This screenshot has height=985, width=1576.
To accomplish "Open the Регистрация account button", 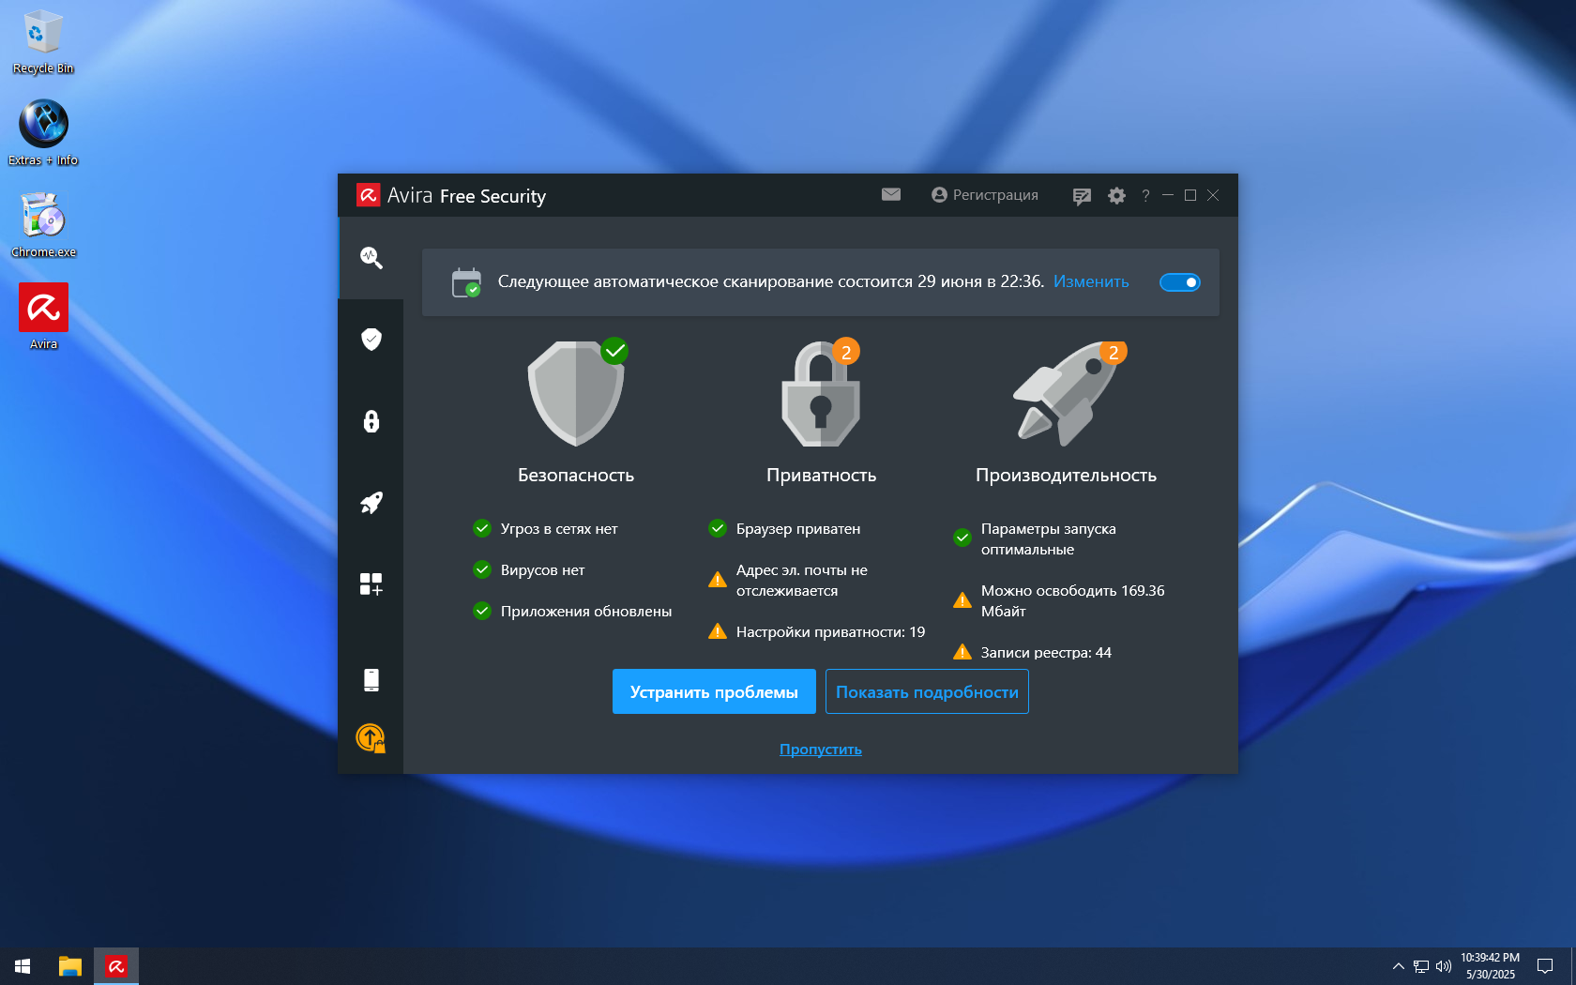I will coord(985,194).
